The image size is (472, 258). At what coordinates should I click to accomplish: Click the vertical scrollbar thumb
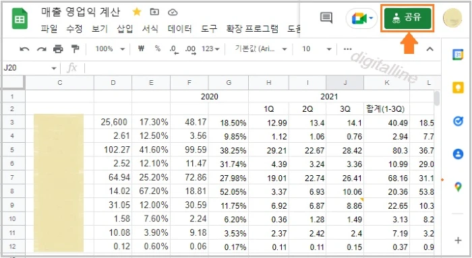(x=437, y=98)
